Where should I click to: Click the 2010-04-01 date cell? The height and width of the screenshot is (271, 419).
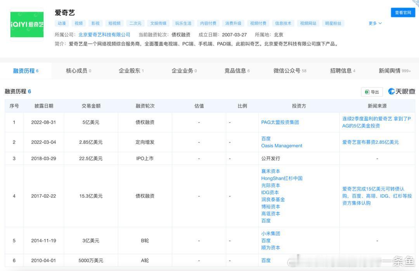pos(43,260)
